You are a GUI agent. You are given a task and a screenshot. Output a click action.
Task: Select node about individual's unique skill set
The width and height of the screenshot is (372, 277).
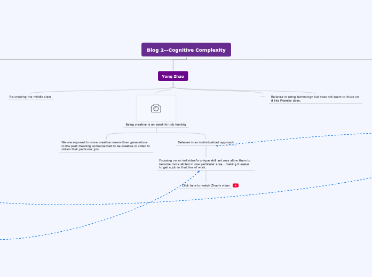coord(205,164)
